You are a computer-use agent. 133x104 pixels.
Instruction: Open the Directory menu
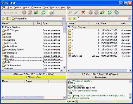[54, 8]
